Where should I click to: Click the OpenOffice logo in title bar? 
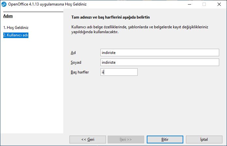4,4
